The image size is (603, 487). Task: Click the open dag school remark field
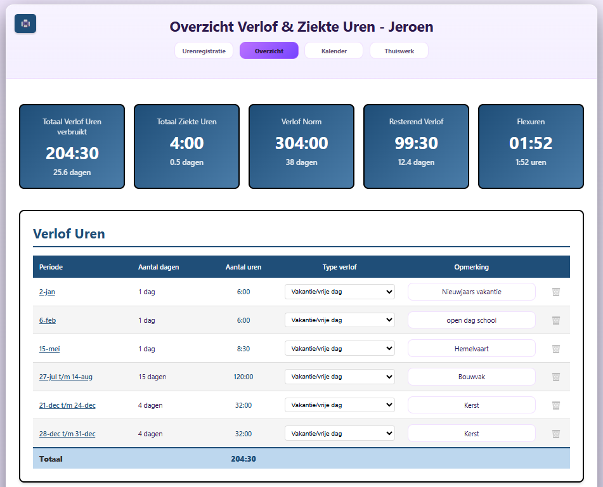click(471, 320)
